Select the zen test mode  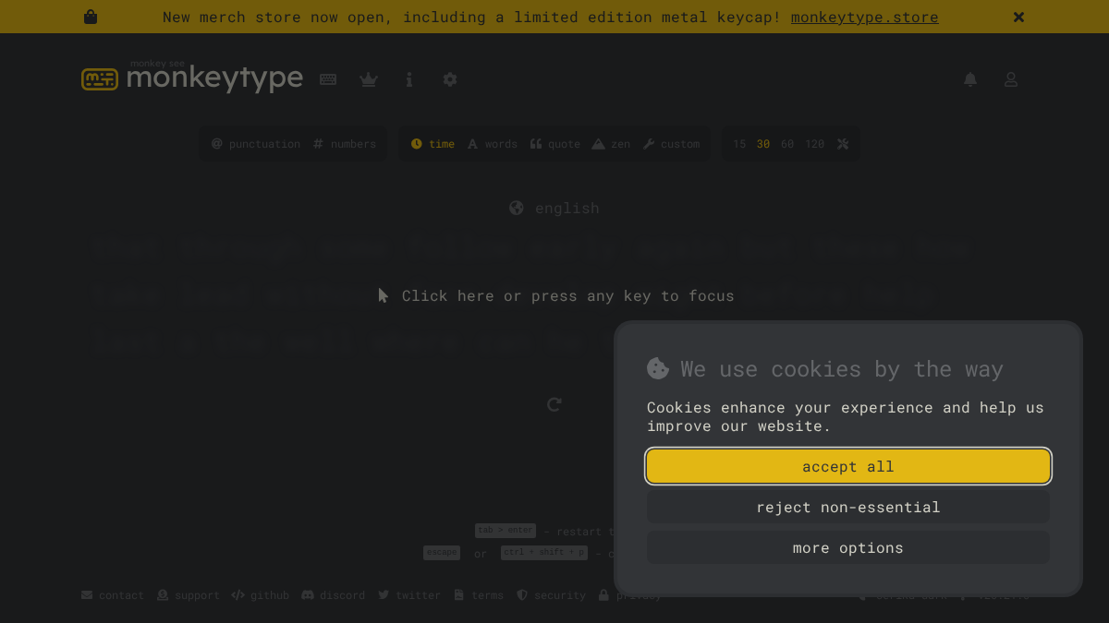tap(611, 144)
